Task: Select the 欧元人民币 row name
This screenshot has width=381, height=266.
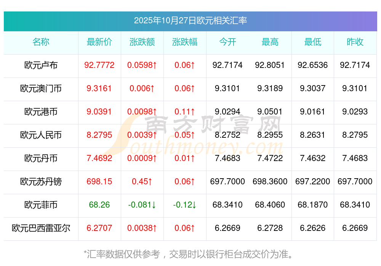Action: tap(41, 135)
